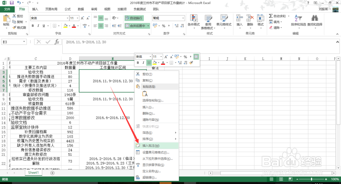
Task: Click Conditional Formatting icon
Action: tap(194, 18)
